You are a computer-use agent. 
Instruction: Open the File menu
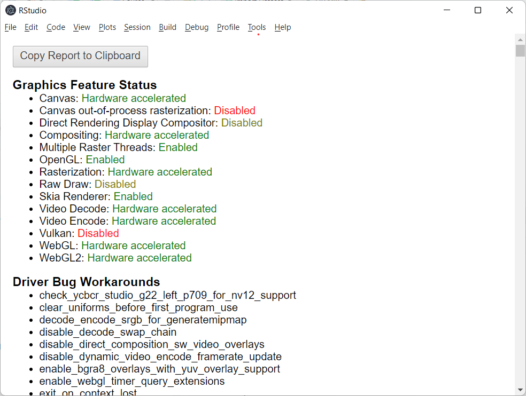click(10, 27)
